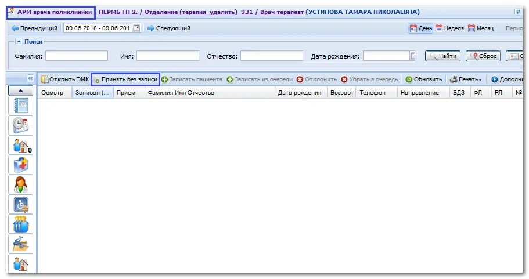Screen dimensions: 529x279
Task: Sort by Прием column header
Action: click(129, 93)
